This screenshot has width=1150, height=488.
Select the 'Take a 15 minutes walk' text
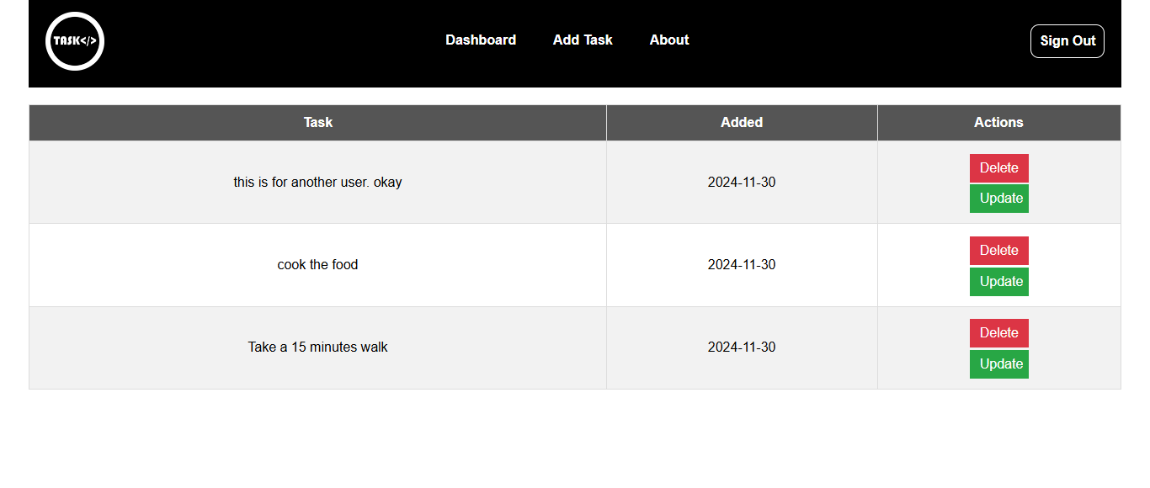(318, 347)
